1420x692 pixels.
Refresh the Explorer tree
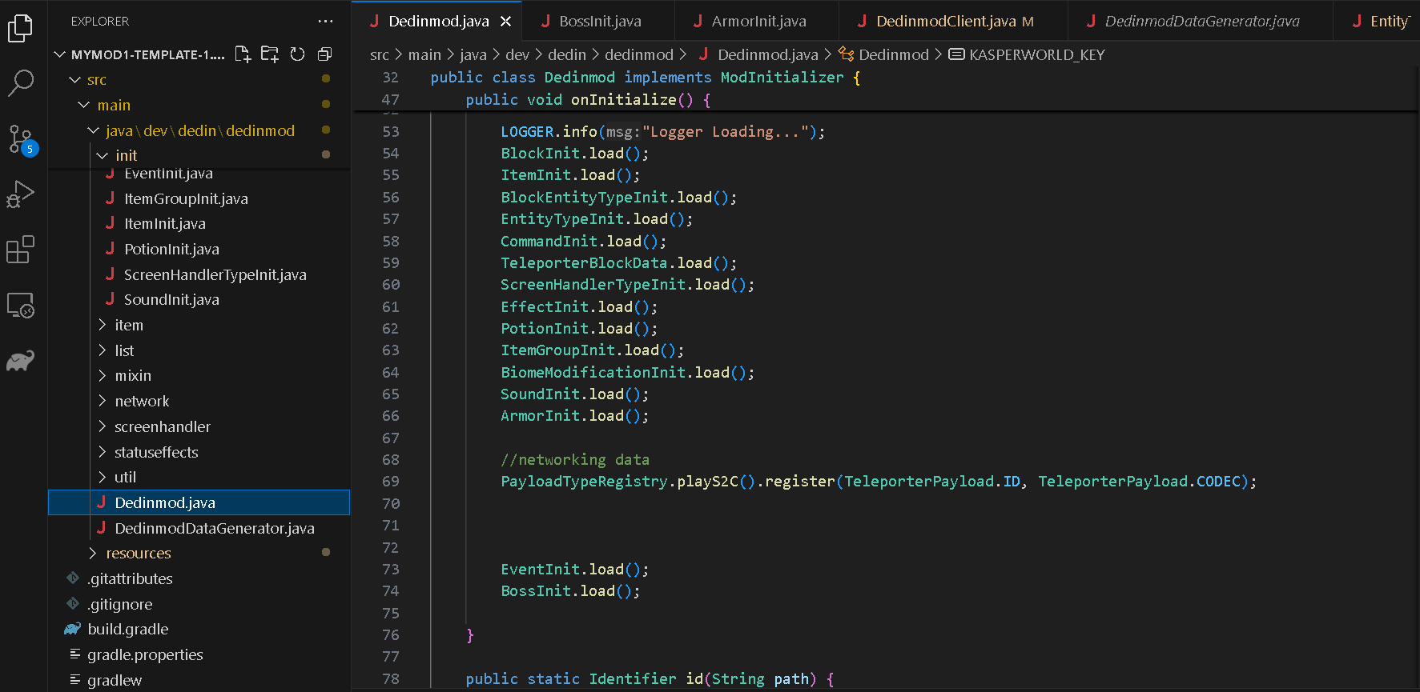click(x=297, y=54)
